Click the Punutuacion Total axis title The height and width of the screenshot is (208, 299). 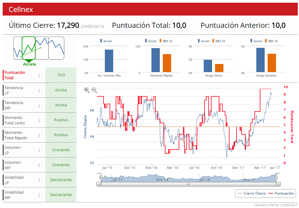click(292, 127)
